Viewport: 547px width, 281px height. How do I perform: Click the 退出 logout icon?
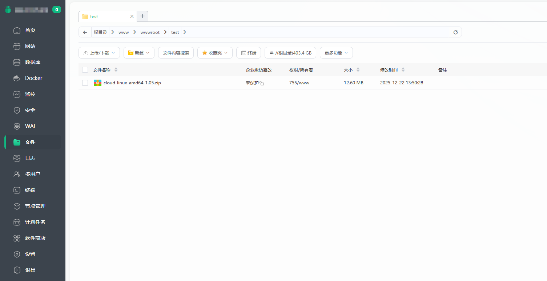tap(17, 270)
